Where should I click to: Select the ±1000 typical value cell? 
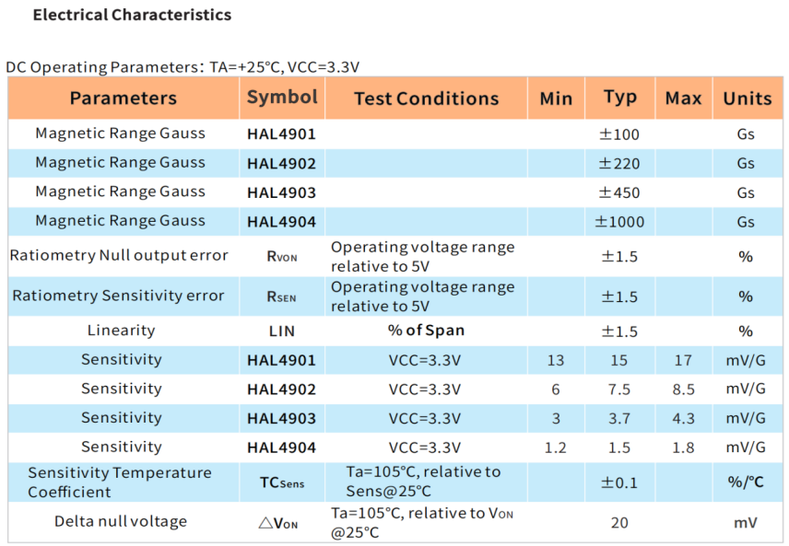point(619,222)
